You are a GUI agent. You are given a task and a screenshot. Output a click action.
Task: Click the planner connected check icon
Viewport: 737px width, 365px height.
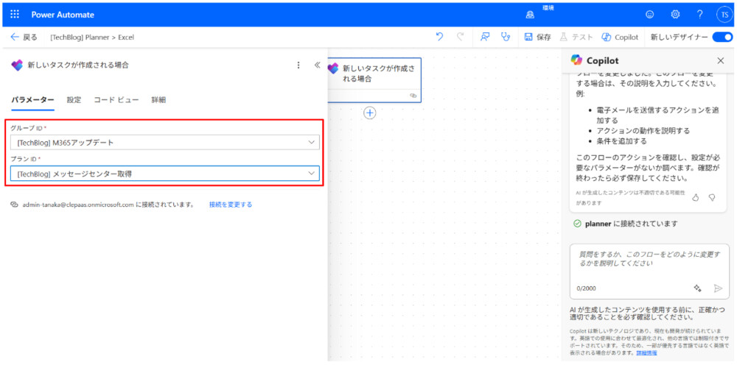pos(578,224)
